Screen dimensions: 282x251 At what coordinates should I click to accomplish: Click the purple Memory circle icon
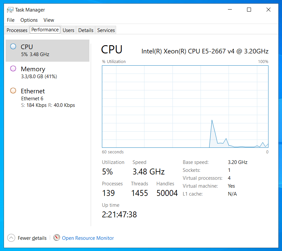(13, 69)
